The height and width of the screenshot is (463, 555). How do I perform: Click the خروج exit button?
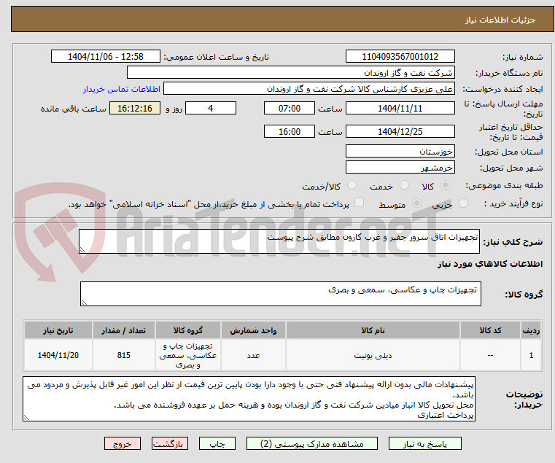pyautogui.click(x=123, y=443)
